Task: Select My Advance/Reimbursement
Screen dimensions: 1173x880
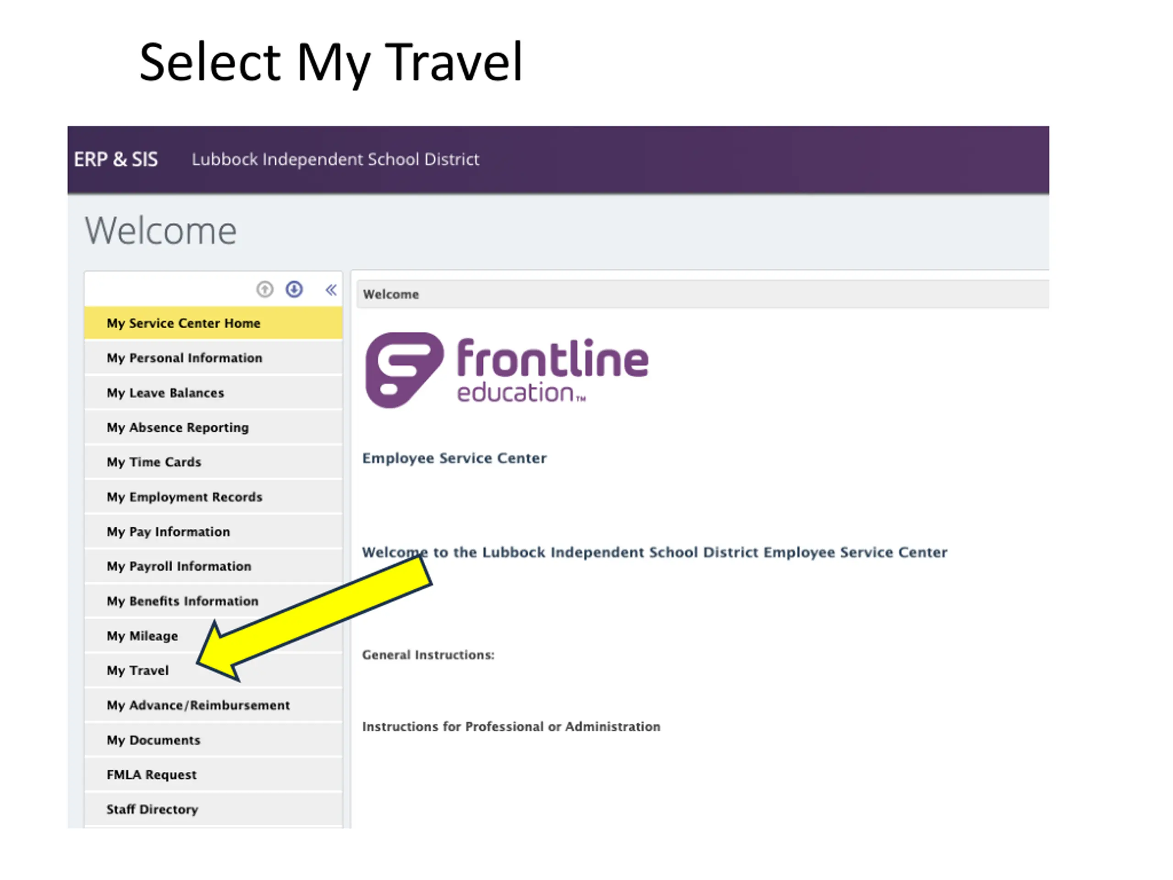Action: pos(213,705)
